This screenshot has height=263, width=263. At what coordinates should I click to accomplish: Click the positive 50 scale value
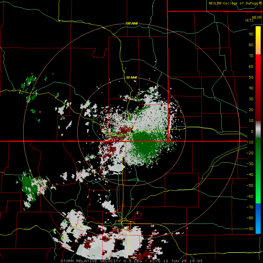[251, 77]
